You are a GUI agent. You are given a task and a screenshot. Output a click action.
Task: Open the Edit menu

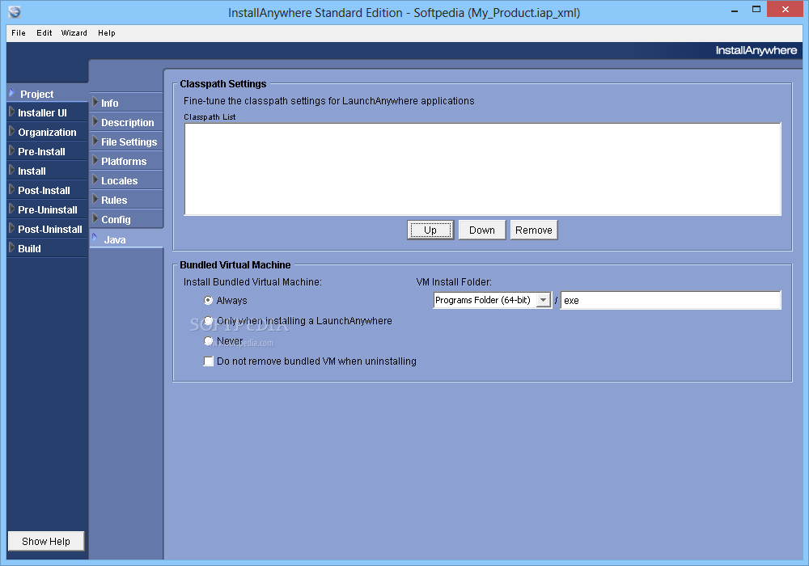pyautogui.click(x=44, y=33)
